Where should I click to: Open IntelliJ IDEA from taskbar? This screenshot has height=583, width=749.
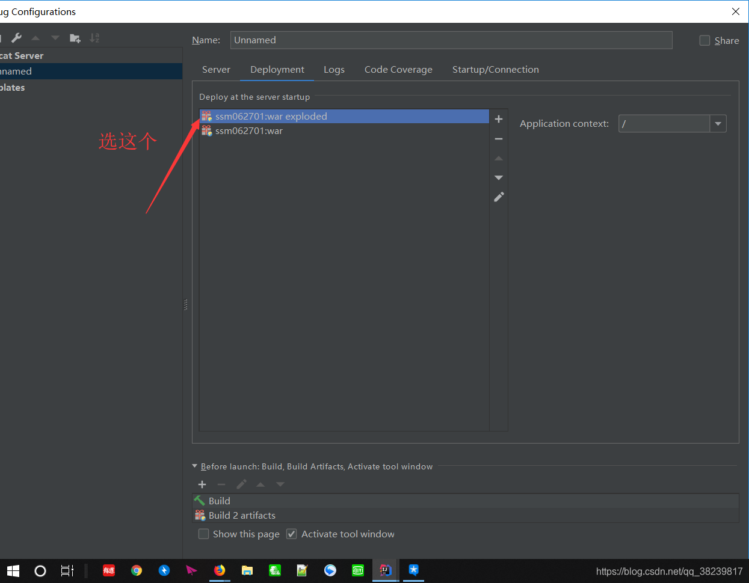point(386,570)
